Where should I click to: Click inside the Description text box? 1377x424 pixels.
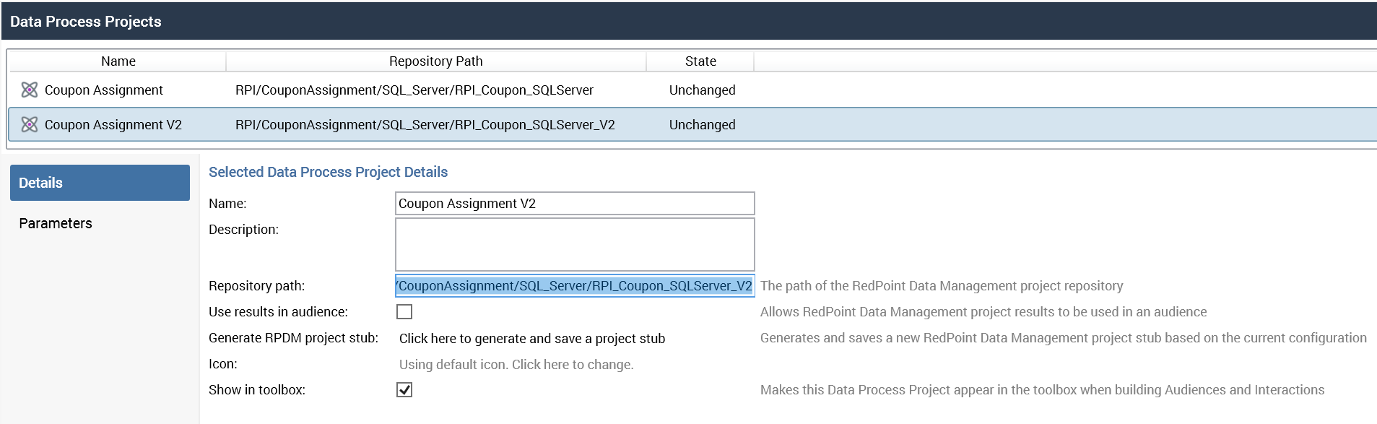click(x=575, y=244)
